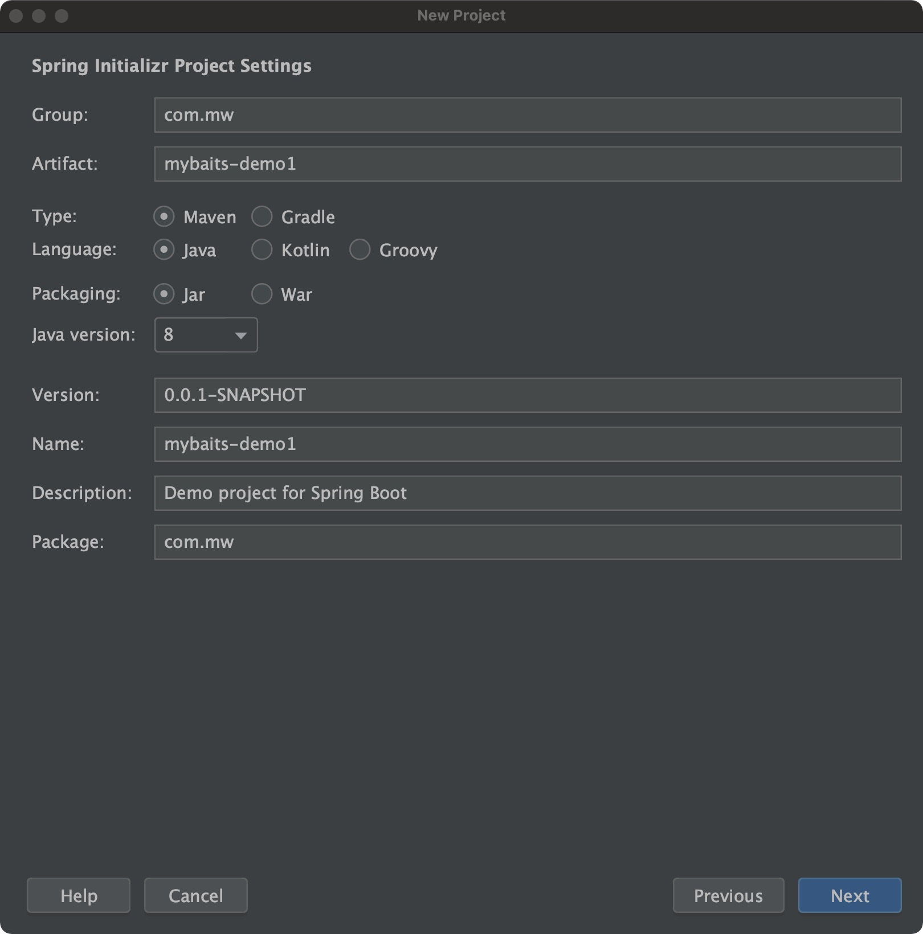Click the New Project window title
This screenshot has height=934, width=923.
coord(461,15)
